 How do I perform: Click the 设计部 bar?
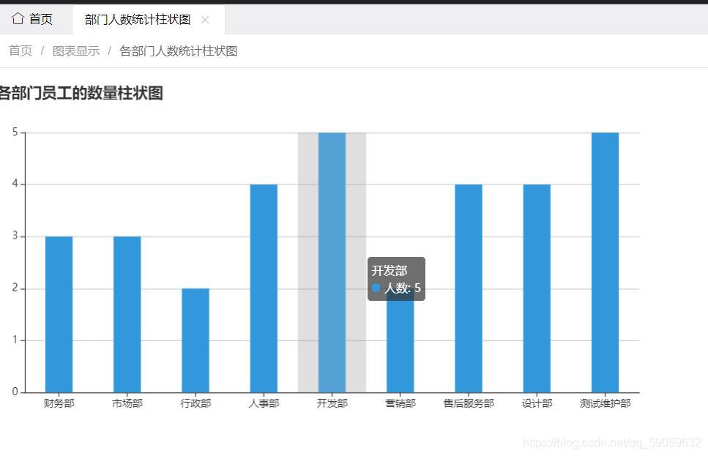click(x=537, y=288)
